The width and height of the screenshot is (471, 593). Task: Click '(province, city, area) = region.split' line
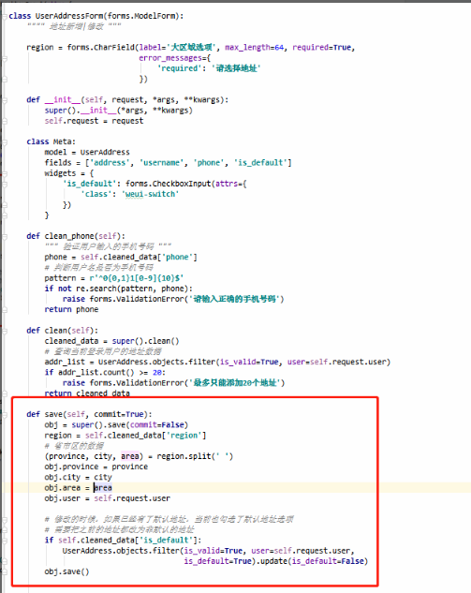click(139, 456)
